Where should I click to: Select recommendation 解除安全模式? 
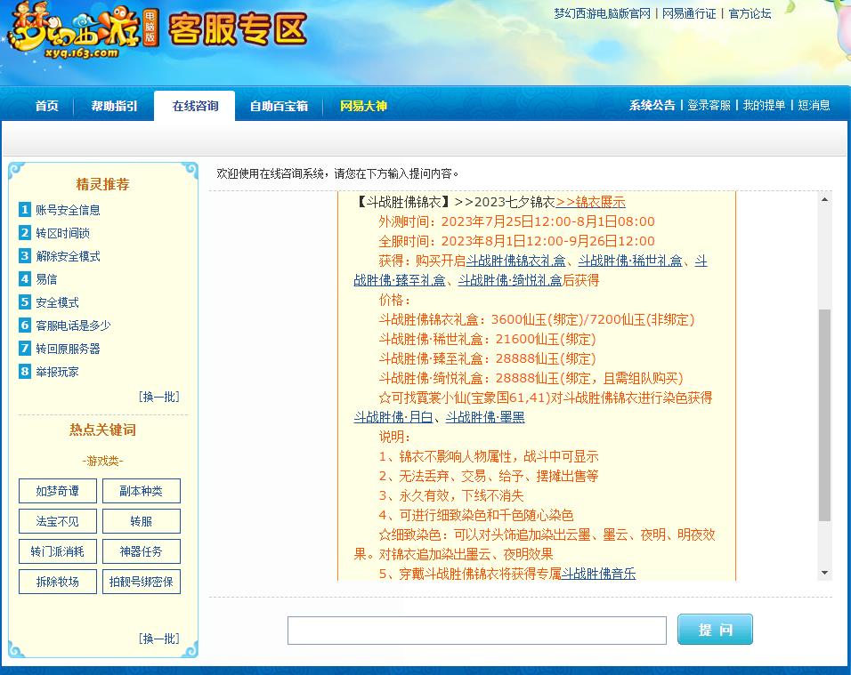pyautogui.click(x=68, y=256)
